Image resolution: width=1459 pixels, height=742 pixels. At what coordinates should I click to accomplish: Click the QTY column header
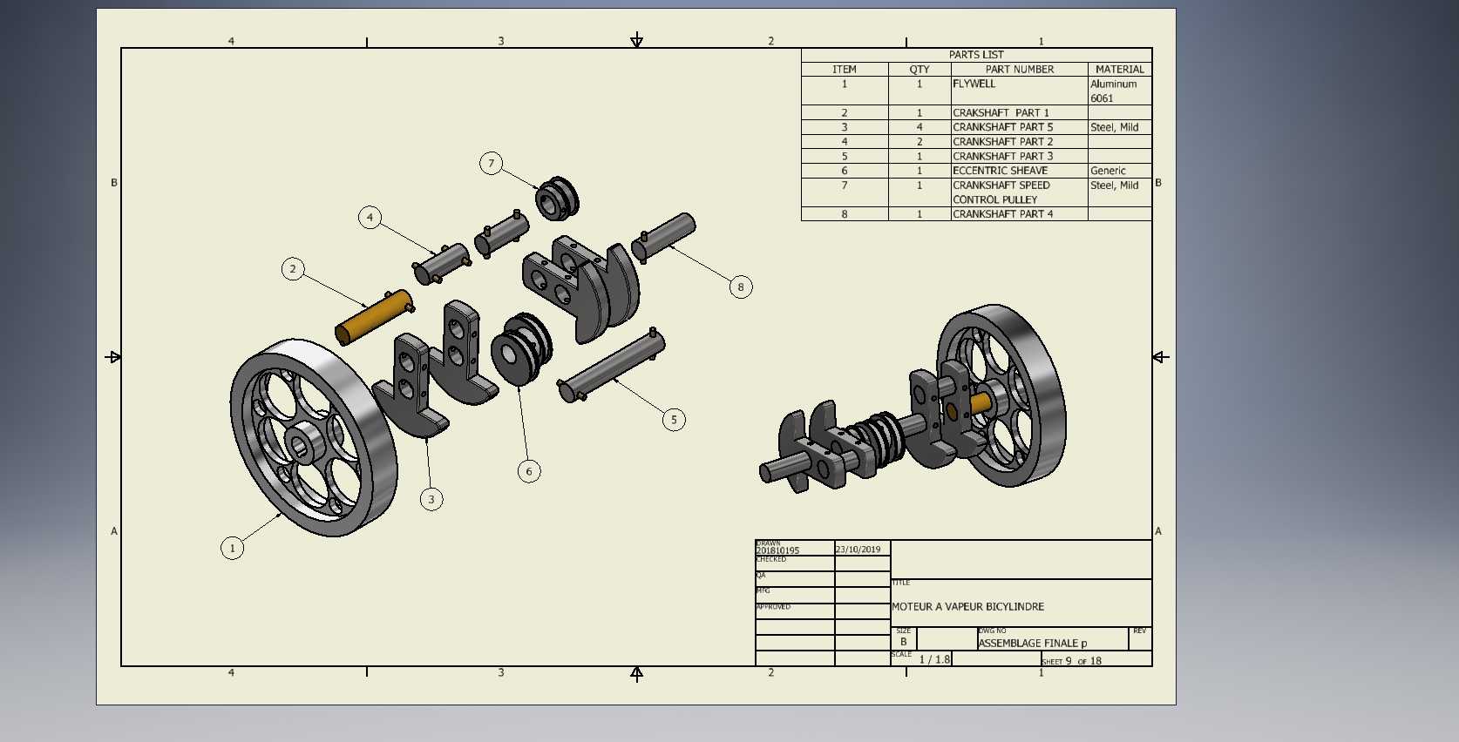[x=920, y=70]
